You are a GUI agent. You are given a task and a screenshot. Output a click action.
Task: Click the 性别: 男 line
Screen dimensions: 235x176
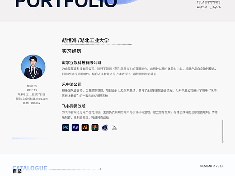pos(32,86)
